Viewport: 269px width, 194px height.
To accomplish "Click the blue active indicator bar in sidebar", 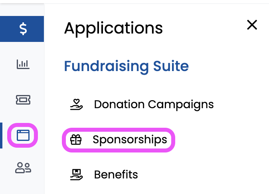I will (1, 135).
